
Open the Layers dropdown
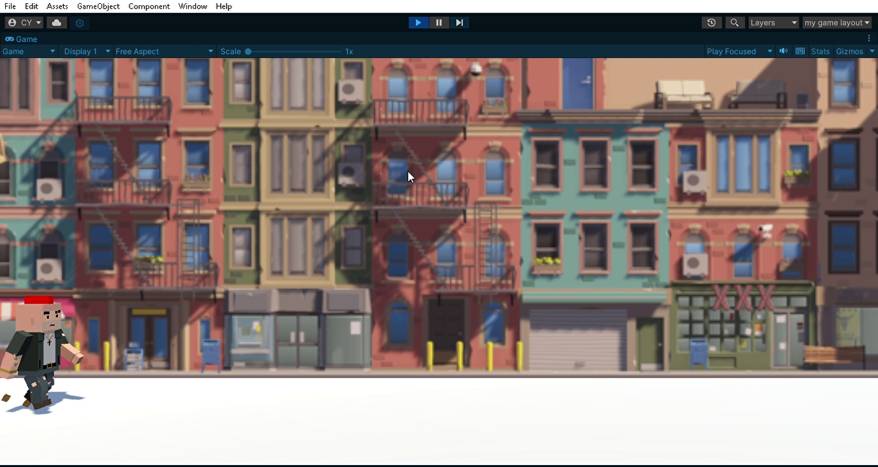pyautogui.click(x=773, y=23)
